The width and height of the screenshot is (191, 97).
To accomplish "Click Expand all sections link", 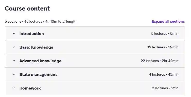I will [168, 21].
